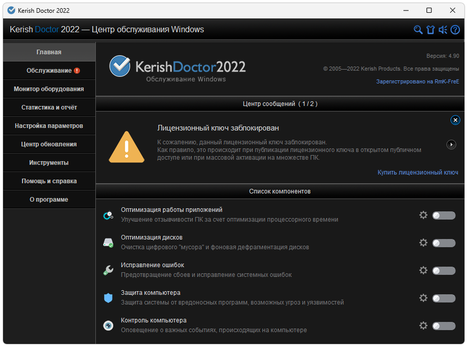Switch to Центр обновления
The height and width of the screenshot is (347, 467).
tap(49, 144)
